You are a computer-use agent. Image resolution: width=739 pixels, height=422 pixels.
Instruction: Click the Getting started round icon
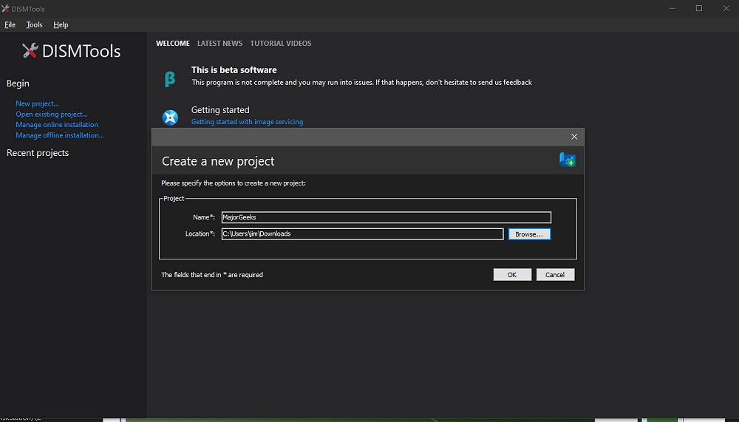click(170, 118)
